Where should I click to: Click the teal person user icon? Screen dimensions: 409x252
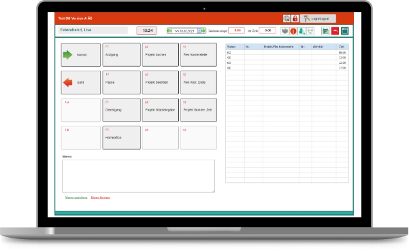[x=301, y=31]
